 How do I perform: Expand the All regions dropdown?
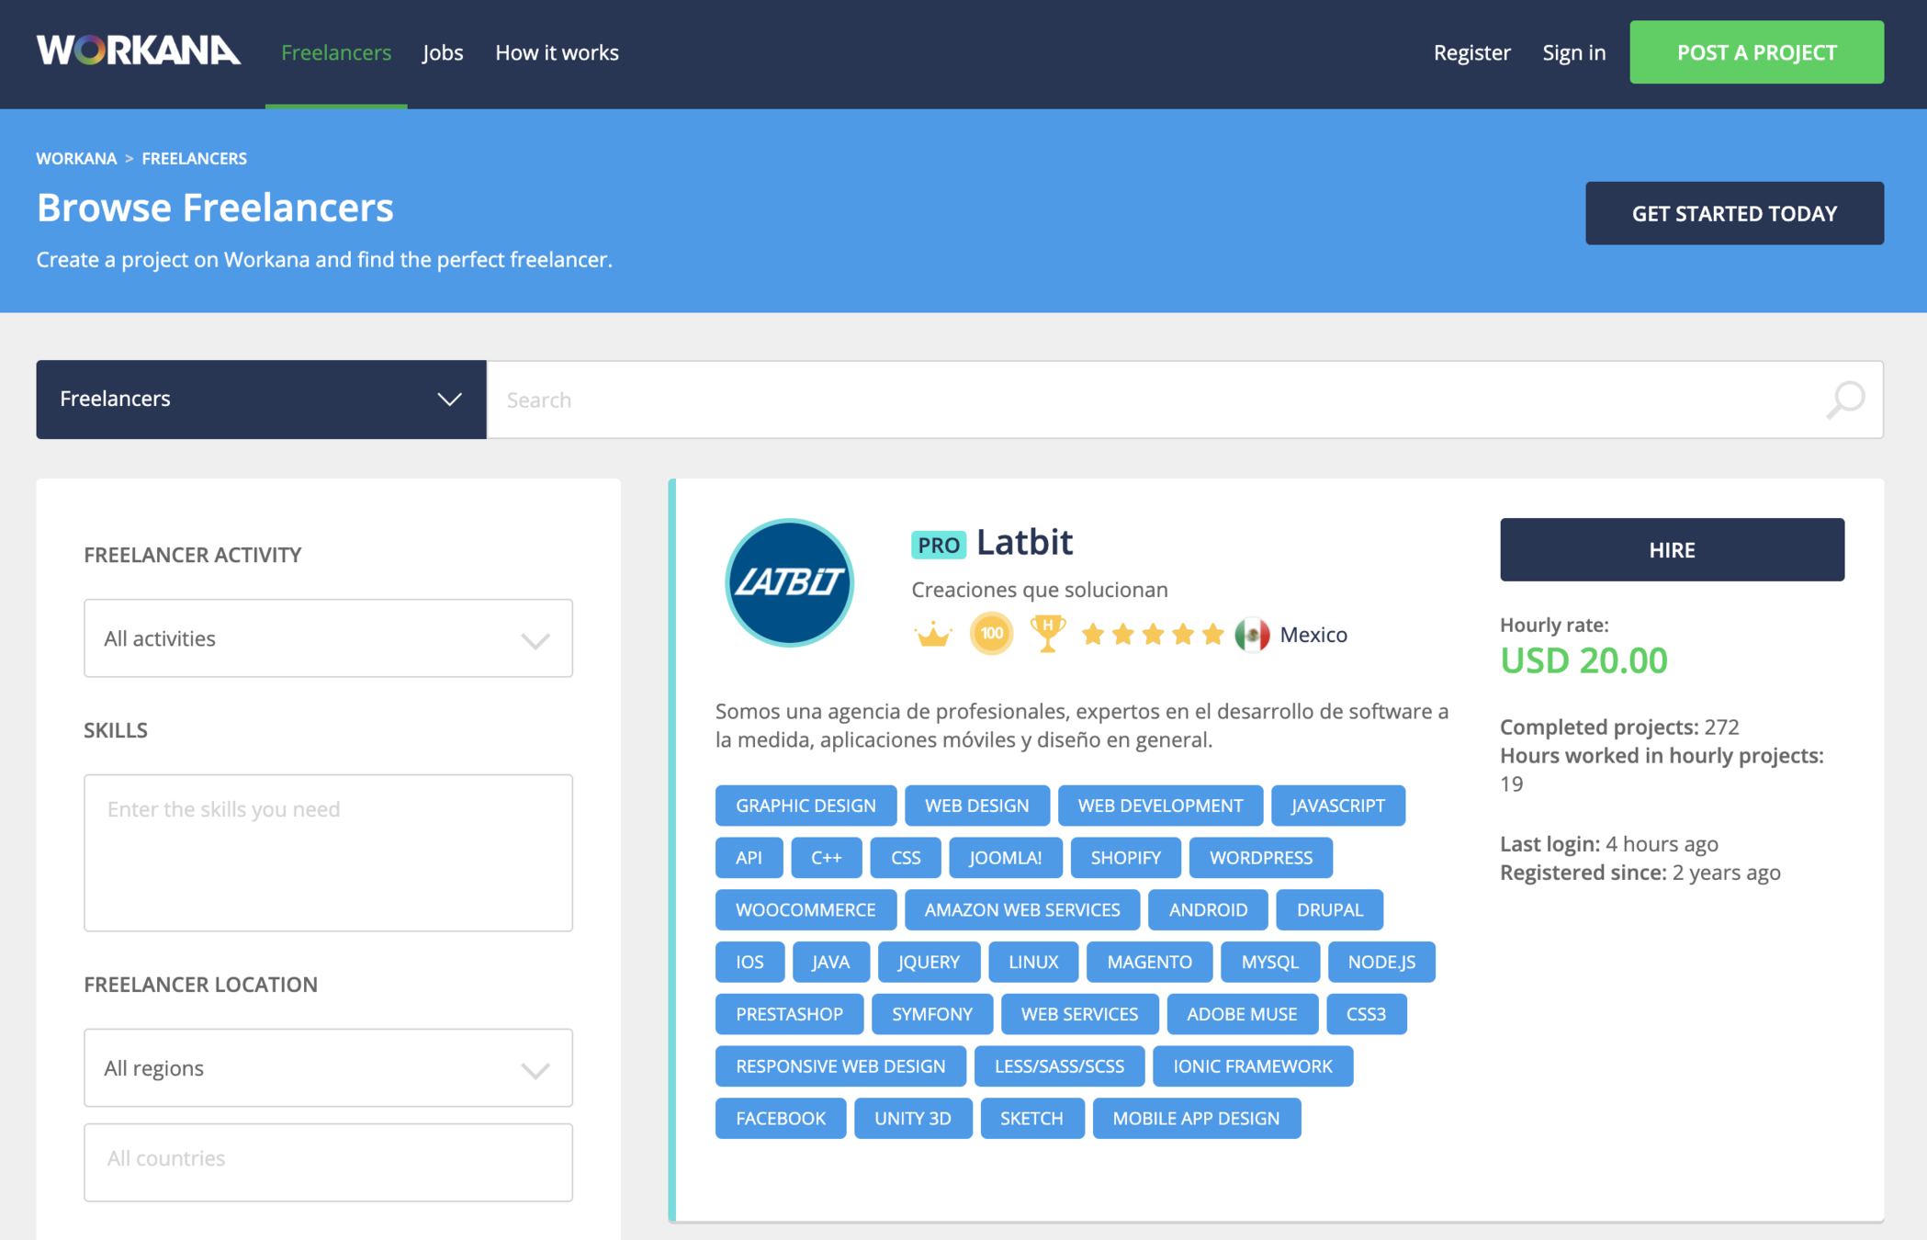click(328, 1067)
